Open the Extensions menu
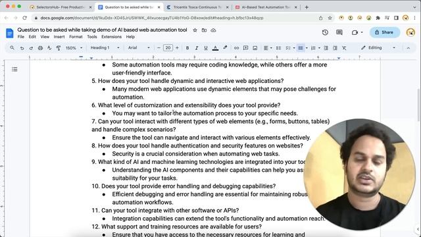This screenshot has height=237, width=421. (111, 37)
